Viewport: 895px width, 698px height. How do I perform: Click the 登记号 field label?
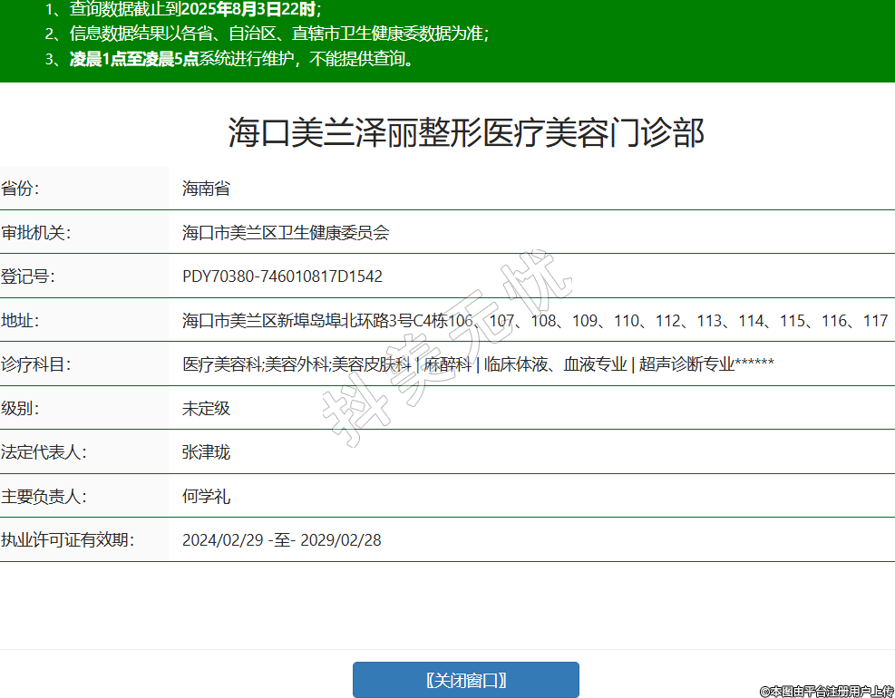click(x=28, y=276)
